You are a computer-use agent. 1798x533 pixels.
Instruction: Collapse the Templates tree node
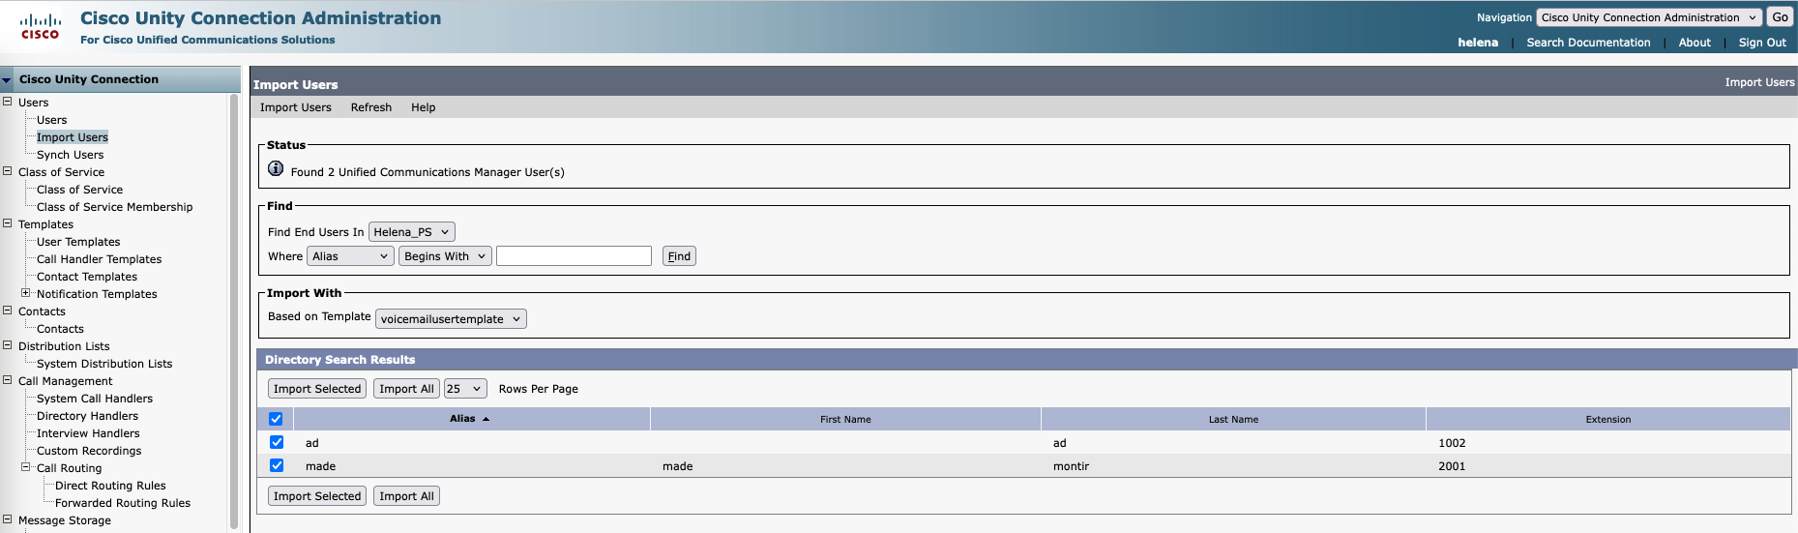point(8,223)
